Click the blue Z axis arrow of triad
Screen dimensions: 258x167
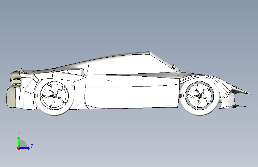[x=24, y=148]
